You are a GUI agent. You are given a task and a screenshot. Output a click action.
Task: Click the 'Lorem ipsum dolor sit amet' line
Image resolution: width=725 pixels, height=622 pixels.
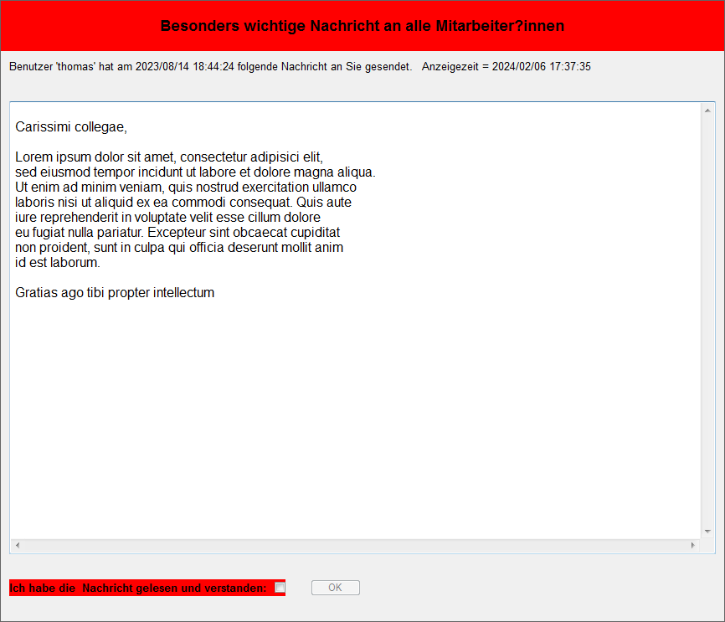tap(168, 157)
